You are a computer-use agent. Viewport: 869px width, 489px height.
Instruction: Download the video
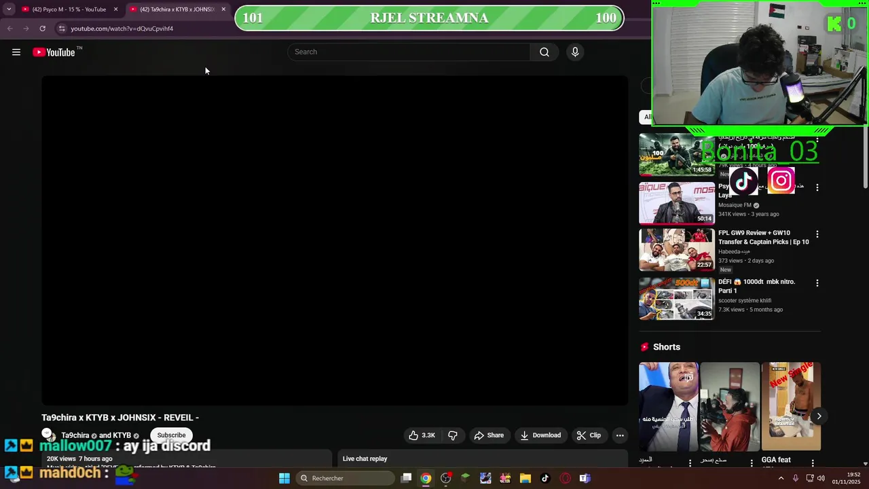click(x=540, y=435)
